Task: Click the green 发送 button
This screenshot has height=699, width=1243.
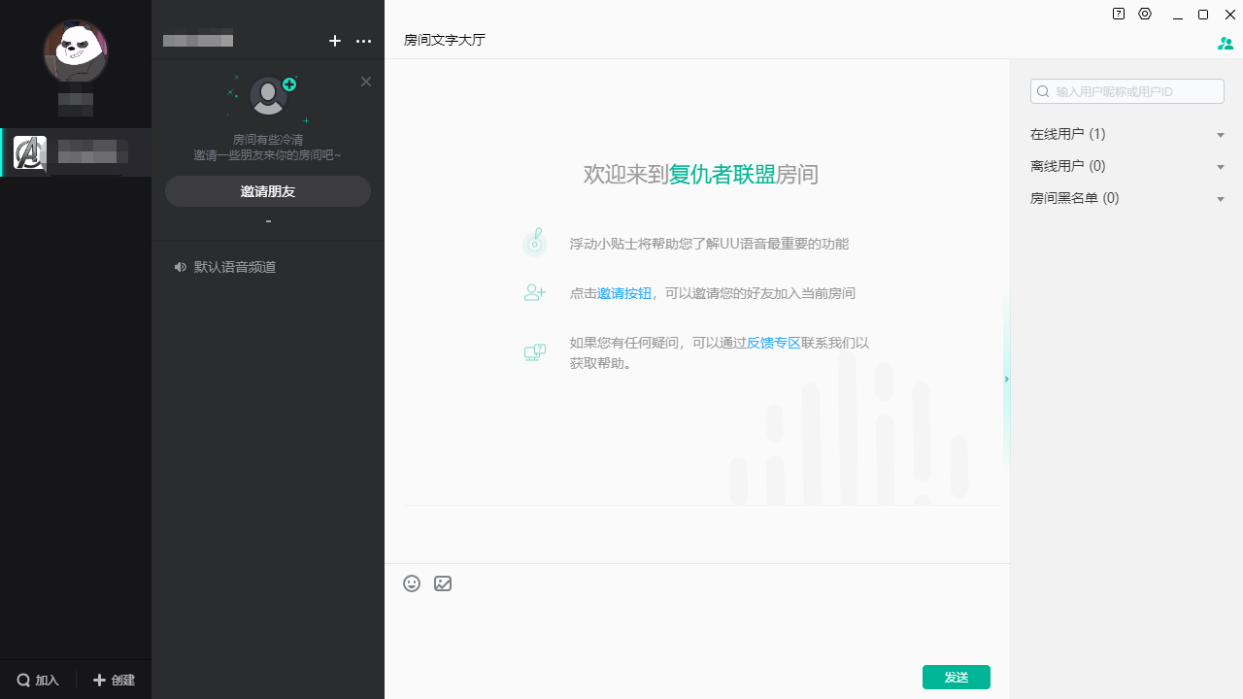Action: (957, 677)
